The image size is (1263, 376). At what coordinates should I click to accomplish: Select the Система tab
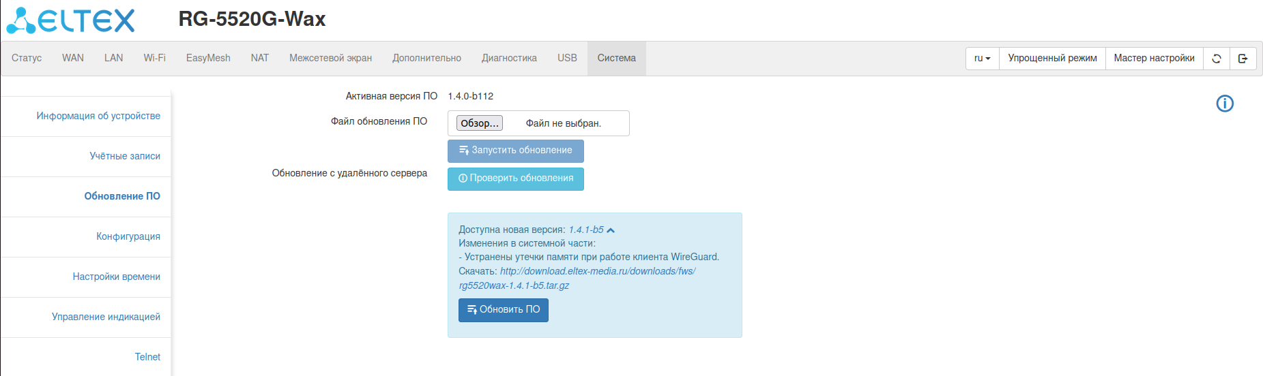coord(617,58)
